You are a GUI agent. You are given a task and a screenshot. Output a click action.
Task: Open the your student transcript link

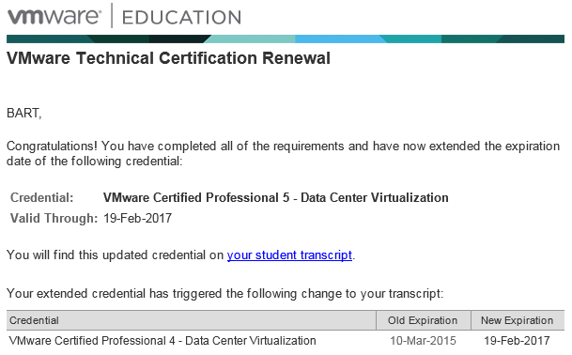[289, 255]
